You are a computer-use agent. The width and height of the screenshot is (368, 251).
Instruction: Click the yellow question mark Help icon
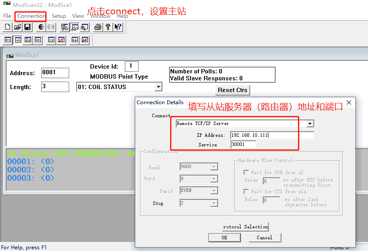108,27
